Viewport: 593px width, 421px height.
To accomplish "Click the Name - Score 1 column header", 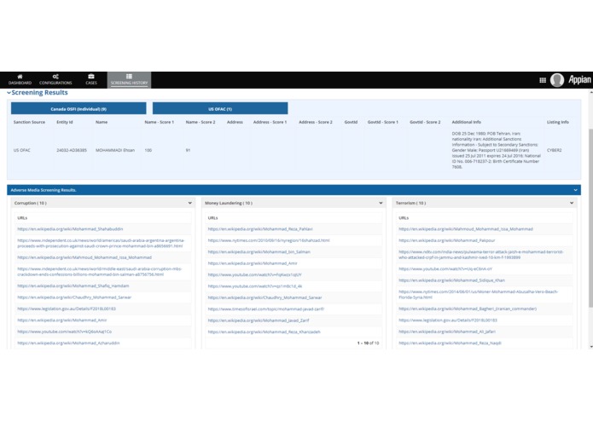I will (x=160, y=122).
